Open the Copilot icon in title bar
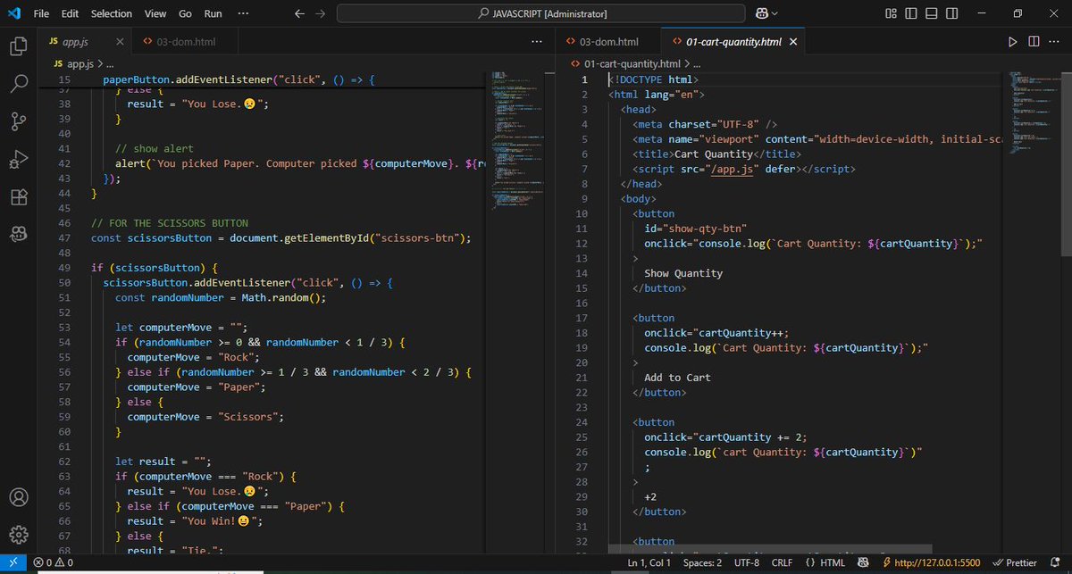The width and height of the screenshot is (1072, 574). point(762,13)
